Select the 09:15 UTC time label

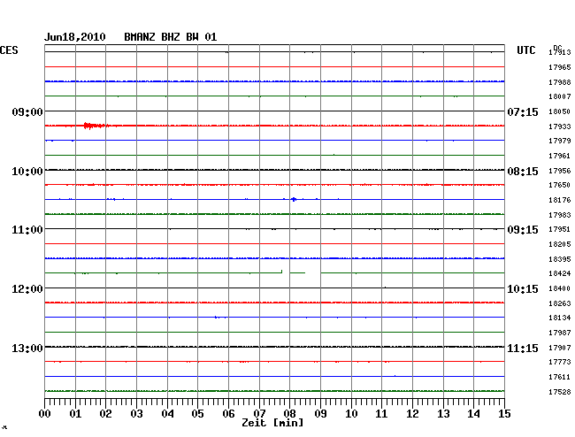523,230
